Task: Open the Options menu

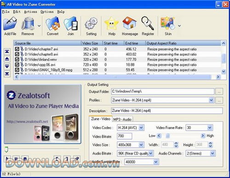Action: 47,12
